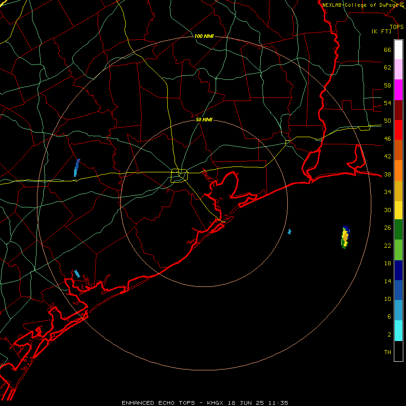Click the bright red legend color band
The height and width of the screenshot is (406, 406).
398,130
